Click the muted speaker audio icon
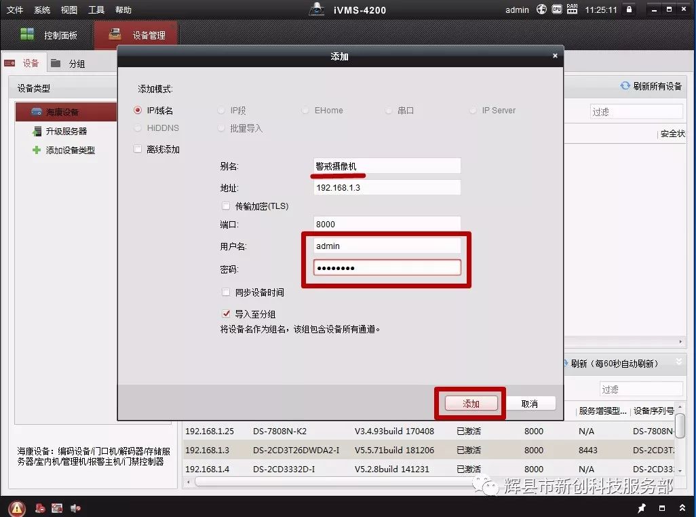Viewport: 696px width, 517px height. pos(75,508)
